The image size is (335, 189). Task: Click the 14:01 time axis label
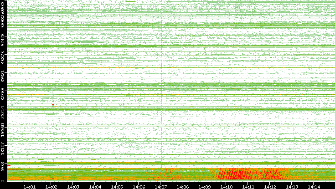29,186
